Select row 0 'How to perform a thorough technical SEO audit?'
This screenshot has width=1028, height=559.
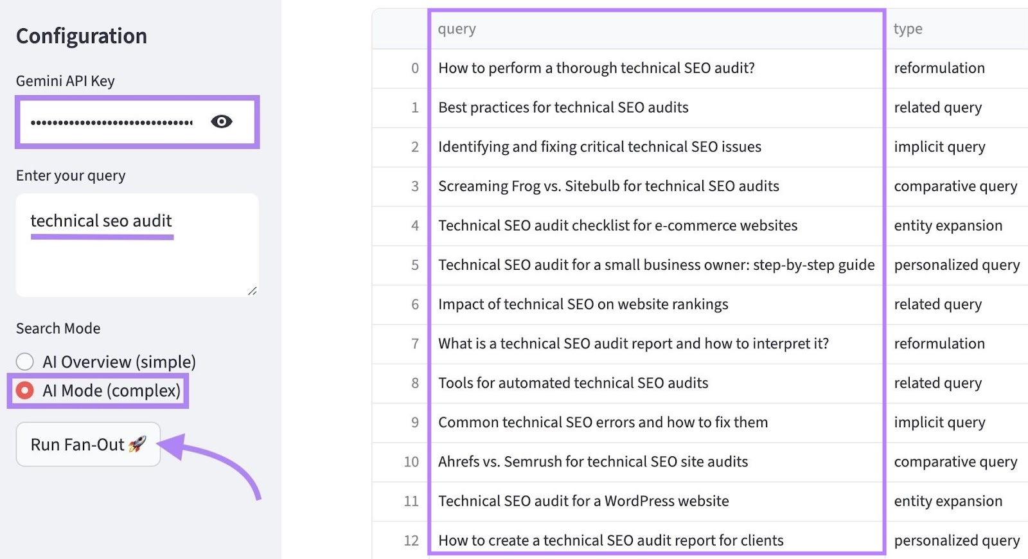coord(596,68)
